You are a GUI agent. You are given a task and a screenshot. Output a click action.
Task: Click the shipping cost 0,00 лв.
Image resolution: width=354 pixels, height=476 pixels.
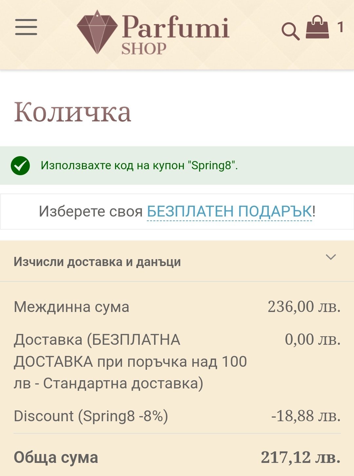point(312,339)
